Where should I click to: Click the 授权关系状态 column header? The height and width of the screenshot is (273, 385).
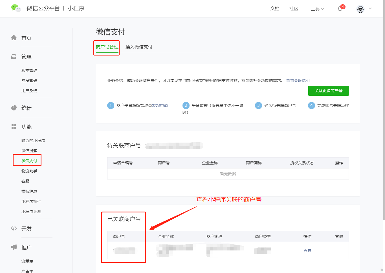(x=302, y=163)
